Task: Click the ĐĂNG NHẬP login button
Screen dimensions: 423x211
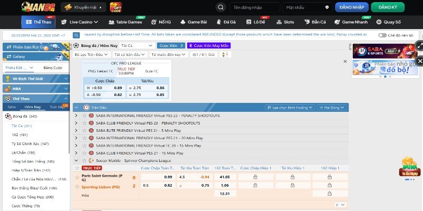Action: tap(352, 7)
